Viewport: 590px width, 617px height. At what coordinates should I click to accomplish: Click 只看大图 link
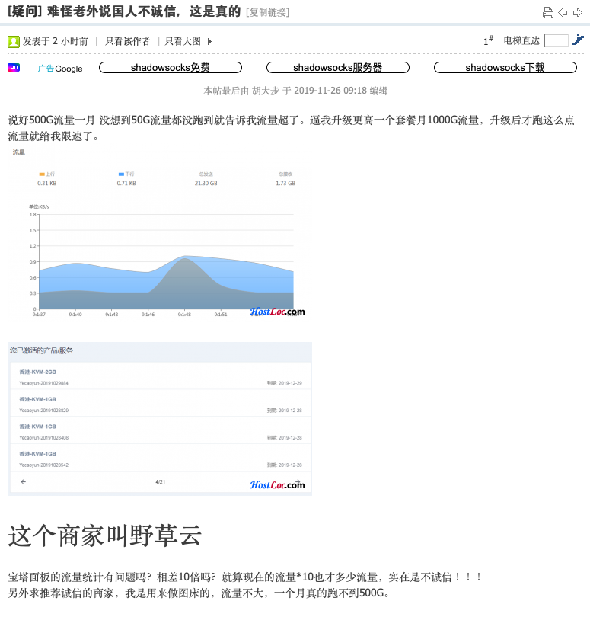[183, 41]
